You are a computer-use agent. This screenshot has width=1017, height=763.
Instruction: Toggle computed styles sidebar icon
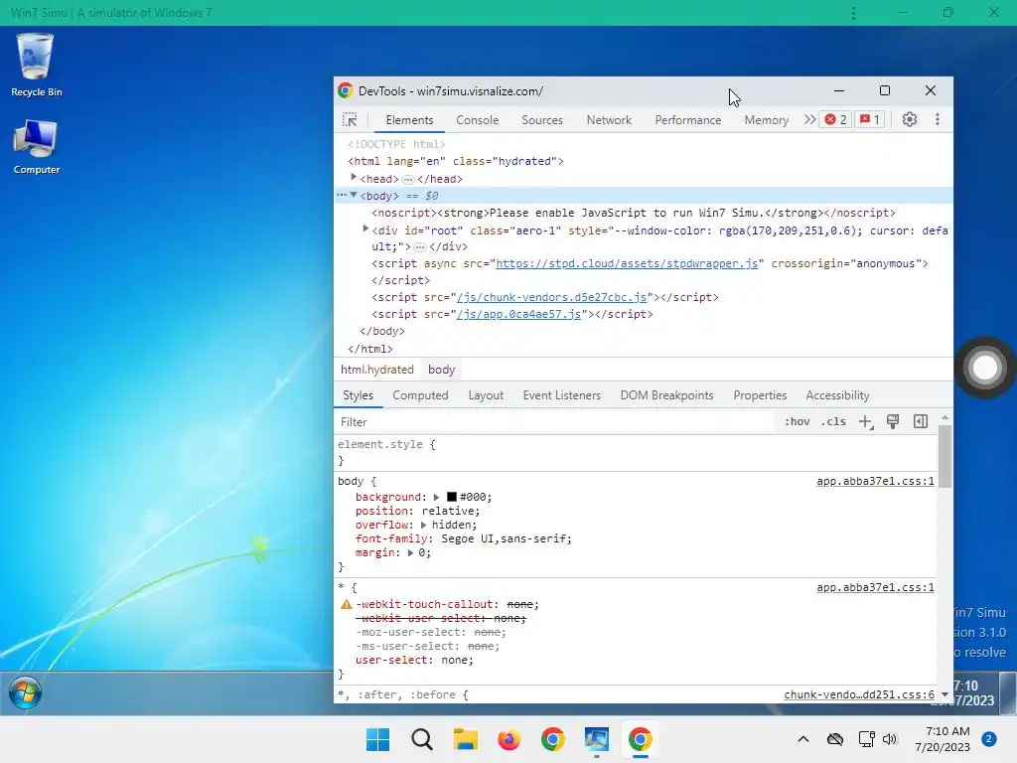(921, 421)
